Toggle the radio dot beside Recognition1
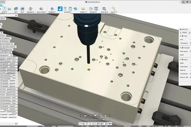 click(x=11, y=55)
